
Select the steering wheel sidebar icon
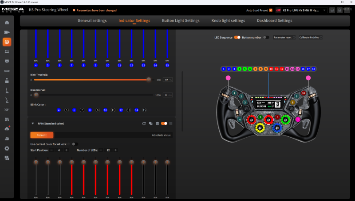[x=7, y=42]
